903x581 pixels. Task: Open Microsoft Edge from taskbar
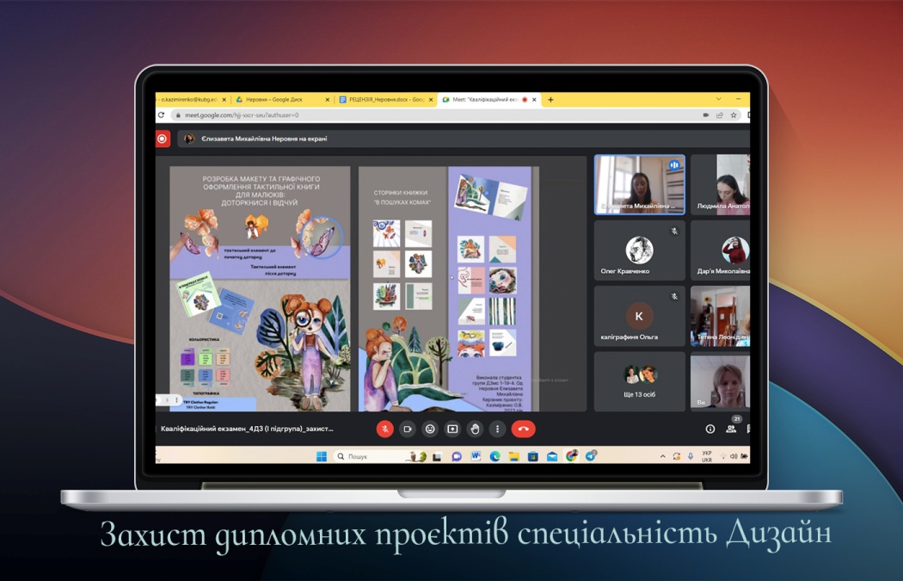[x=494, y=456]
